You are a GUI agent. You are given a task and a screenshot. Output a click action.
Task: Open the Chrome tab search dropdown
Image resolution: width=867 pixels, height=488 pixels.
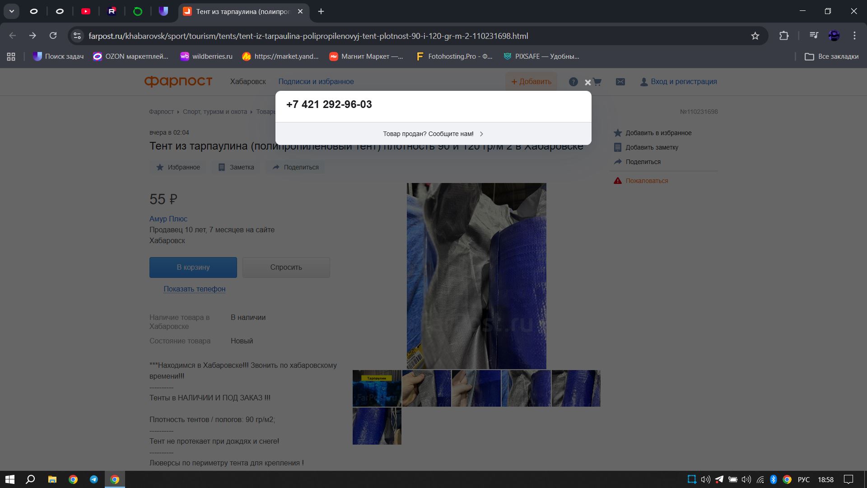click(11, 11)
